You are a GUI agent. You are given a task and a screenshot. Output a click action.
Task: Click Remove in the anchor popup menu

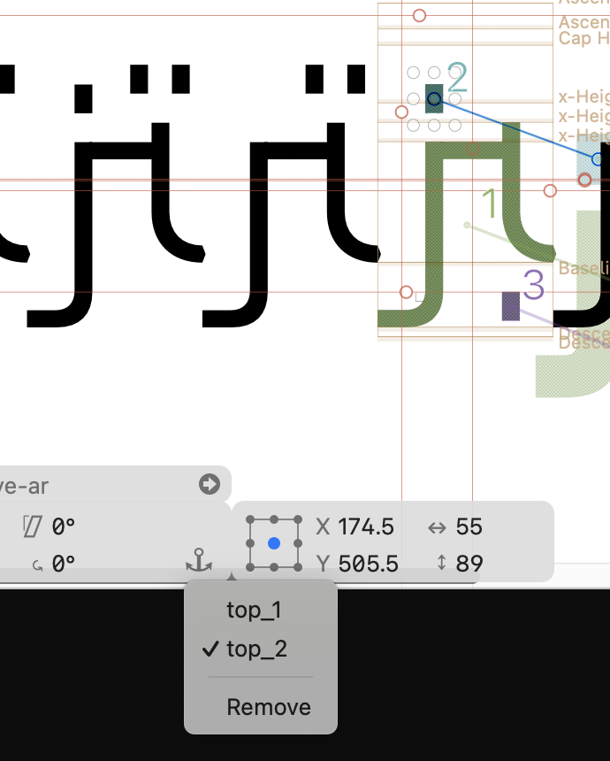(x=269, y=707)
